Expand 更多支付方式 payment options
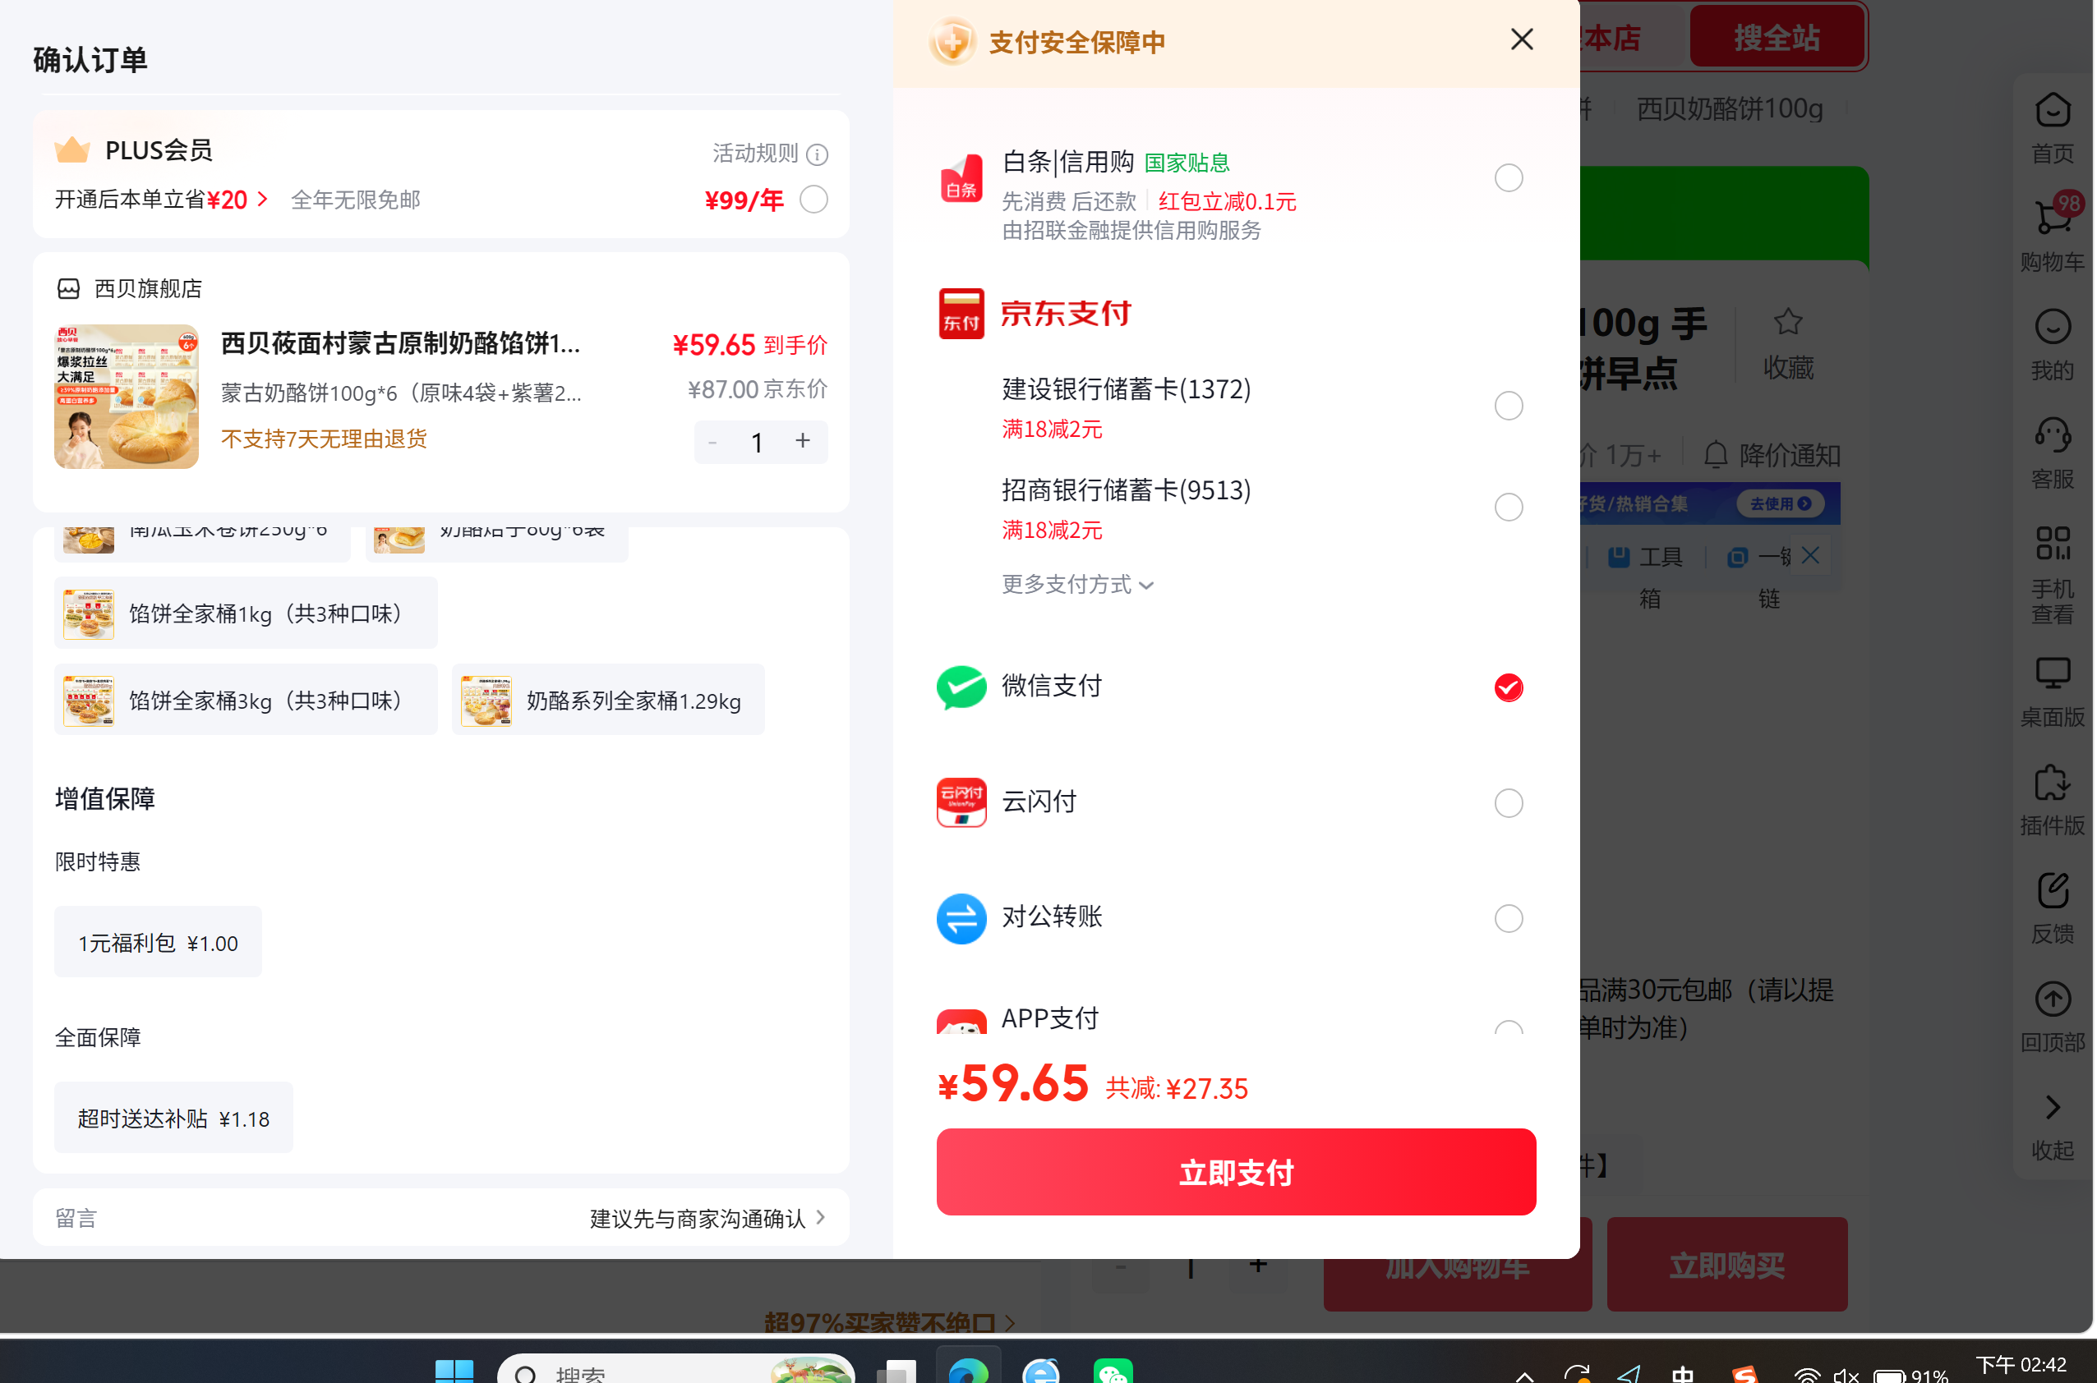 point(1077,585)
